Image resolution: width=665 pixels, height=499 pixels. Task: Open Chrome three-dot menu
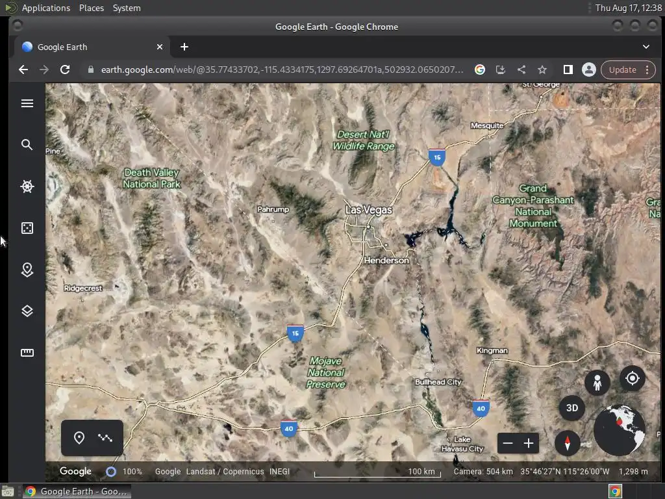(x=647, y=70)
